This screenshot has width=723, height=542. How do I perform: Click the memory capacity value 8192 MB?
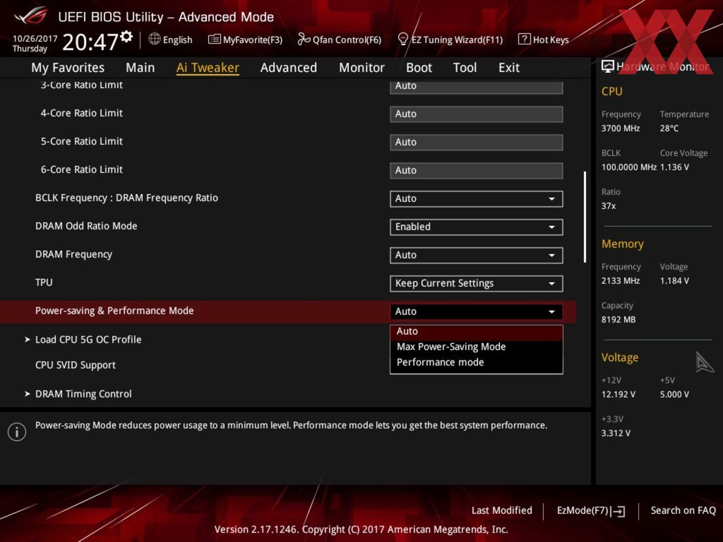pos(618,320)
